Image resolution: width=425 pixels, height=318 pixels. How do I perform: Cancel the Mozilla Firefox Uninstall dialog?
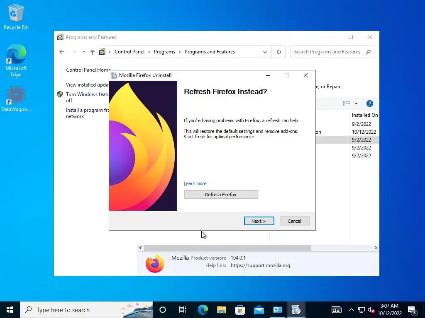(294, 221)
